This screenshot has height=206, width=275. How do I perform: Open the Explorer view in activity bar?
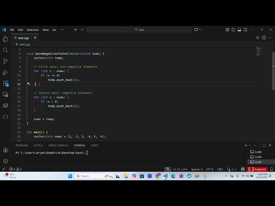click(x=6, y=39)
